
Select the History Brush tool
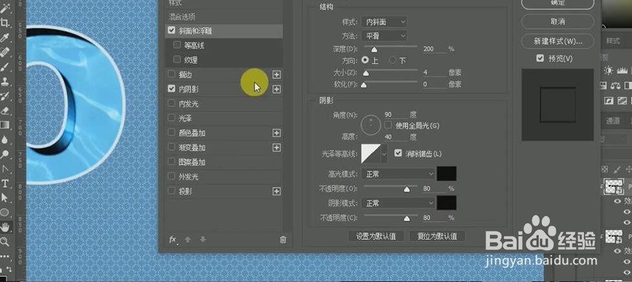click(x=5, y=96)
